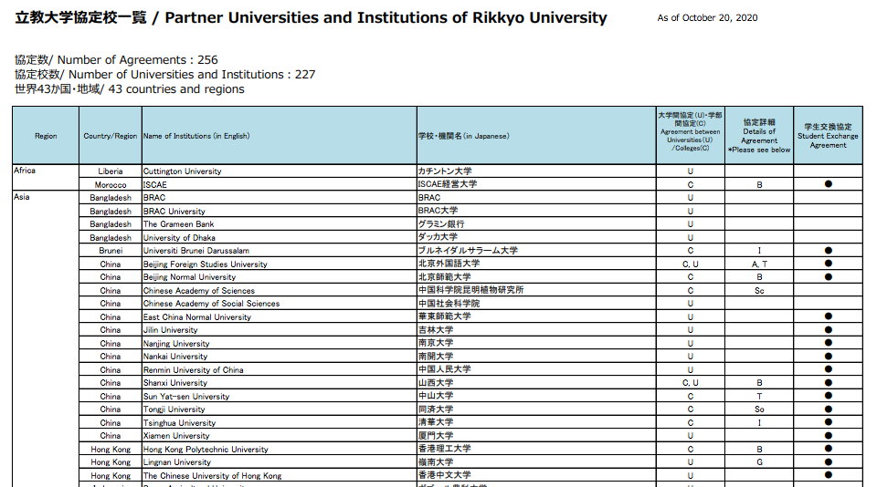Click 'Chinese Academy of Social Sciences' cell

280,304
